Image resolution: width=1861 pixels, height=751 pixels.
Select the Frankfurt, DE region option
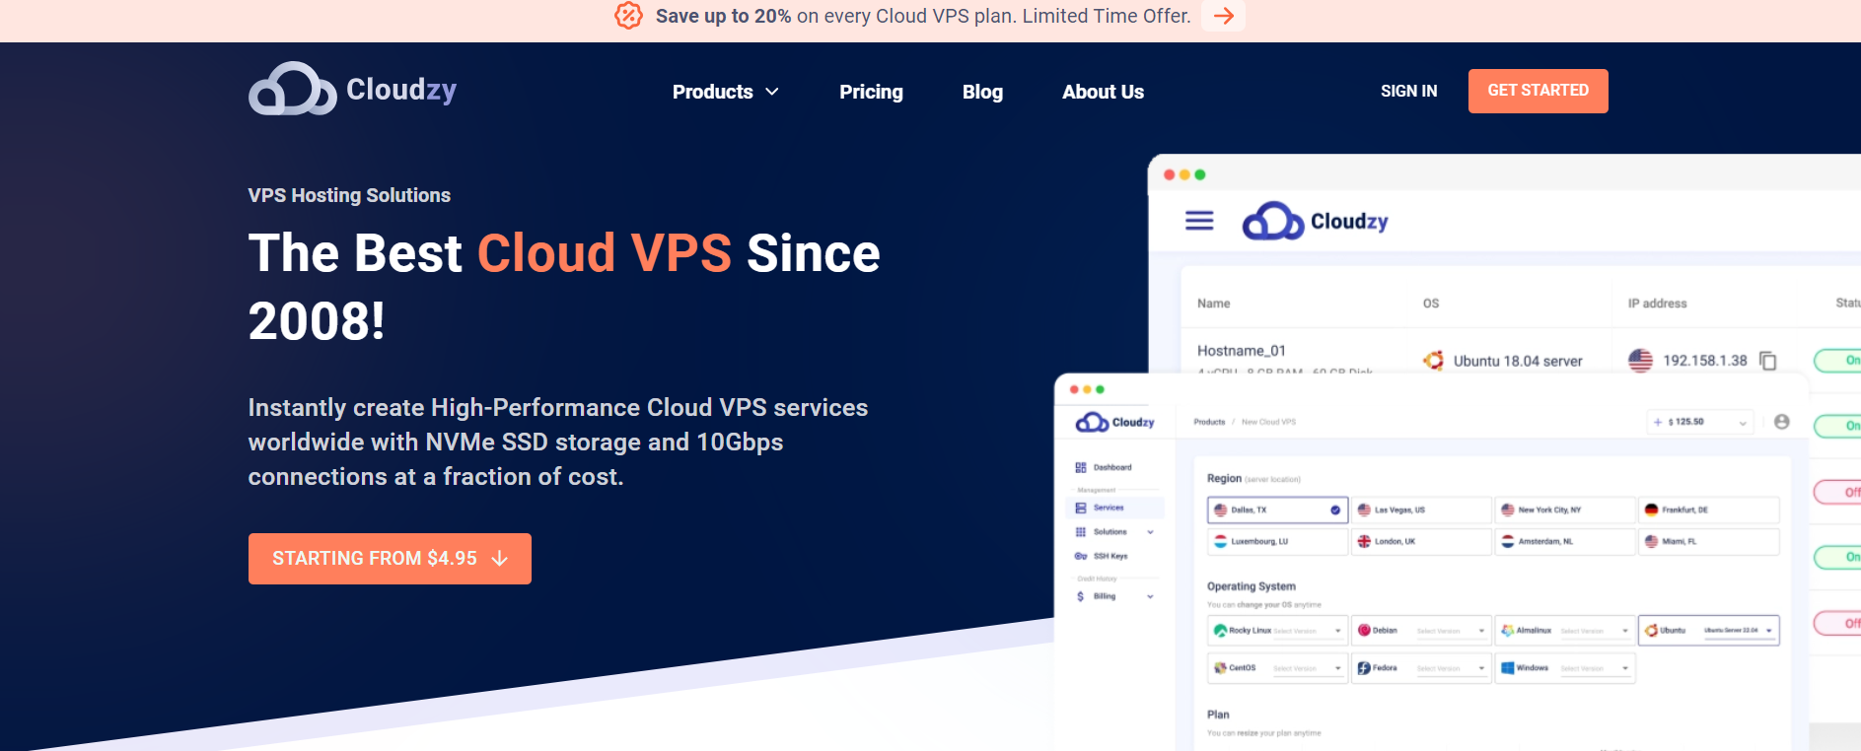click(x=1708, y=510)
